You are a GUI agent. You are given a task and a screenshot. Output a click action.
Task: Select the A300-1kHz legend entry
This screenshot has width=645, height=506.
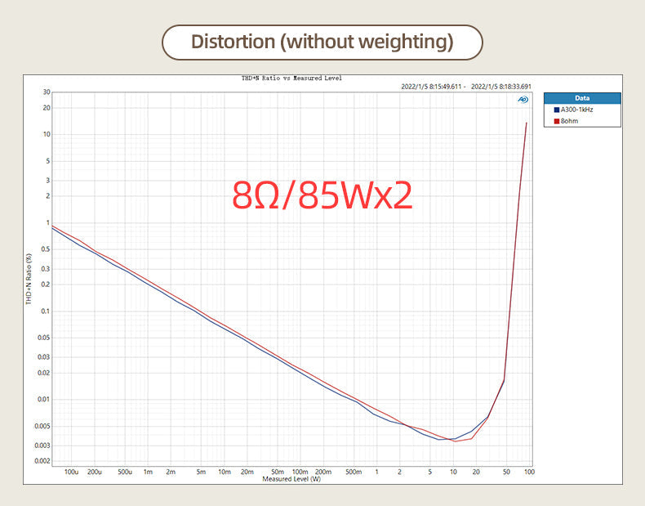579,109
